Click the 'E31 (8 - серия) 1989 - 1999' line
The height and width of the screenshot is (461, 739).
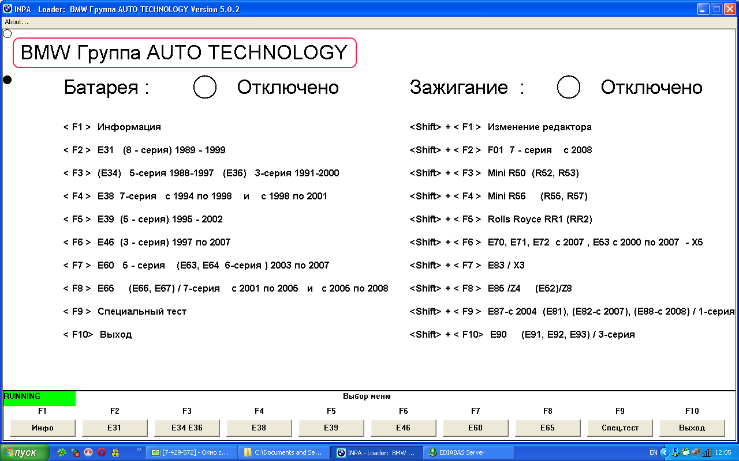(x=144, y=150)
